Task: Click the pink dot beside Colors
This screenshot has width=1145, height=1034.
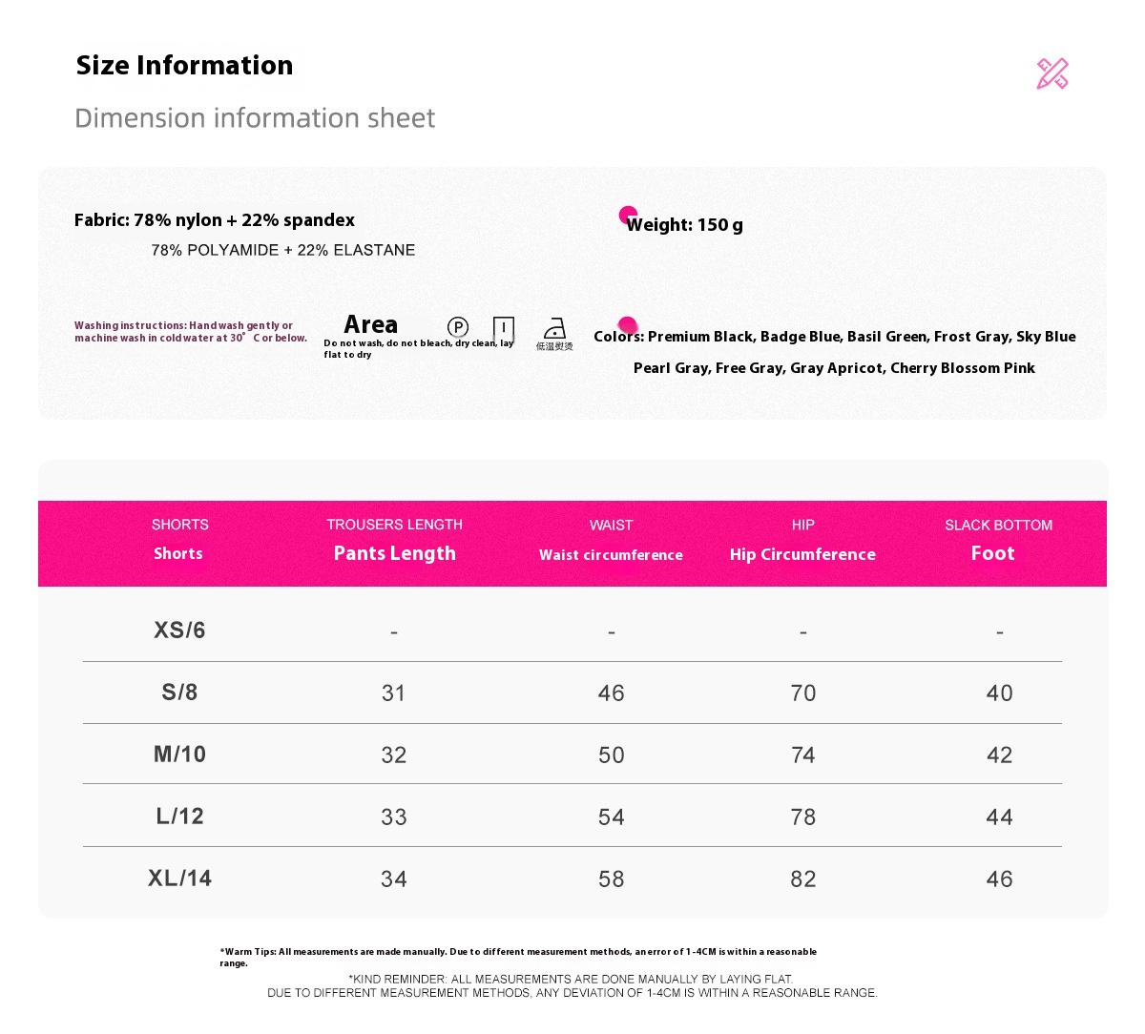Action: click(627, 325)
